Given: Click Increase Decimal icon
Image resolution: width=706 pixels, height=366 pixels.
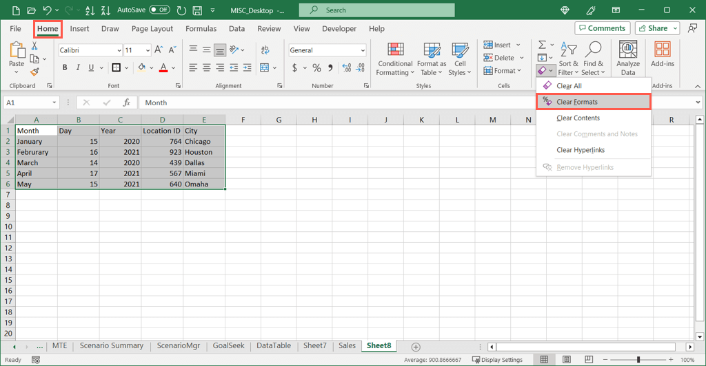Looking at the screenshot, I should 346,68.
